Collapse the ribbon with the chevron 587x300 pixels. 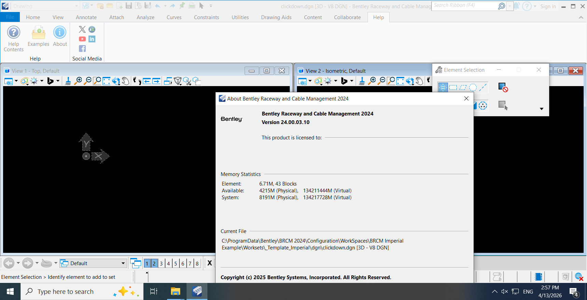point(581,17)
